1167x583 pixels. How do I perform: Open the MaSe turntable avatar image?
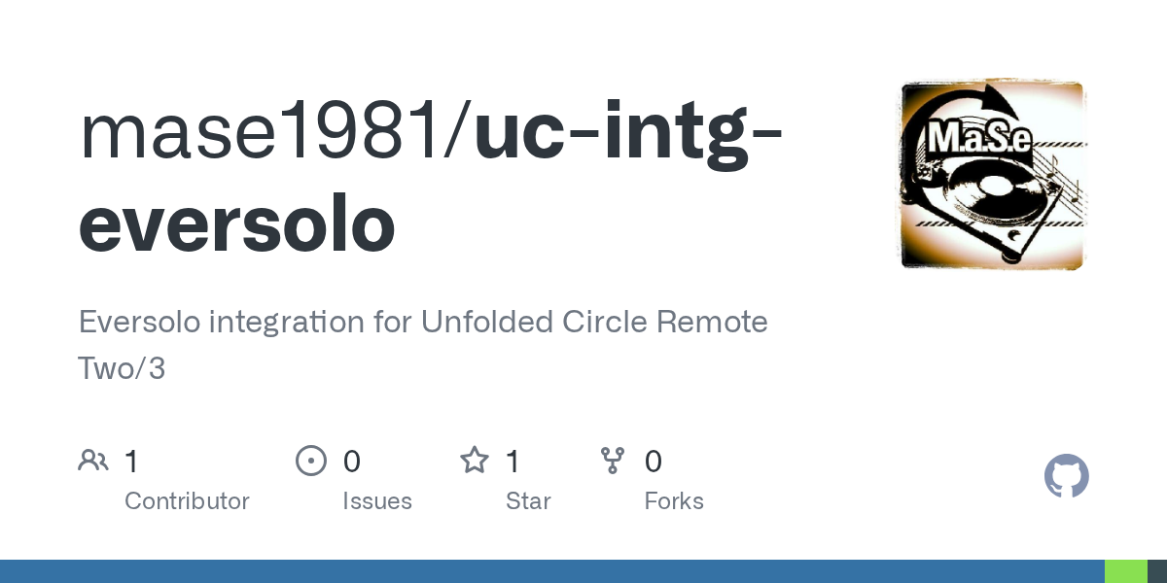[x=991, y=175]
